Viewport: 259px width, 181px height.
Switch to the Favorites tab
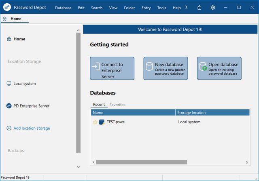[117, 105]
